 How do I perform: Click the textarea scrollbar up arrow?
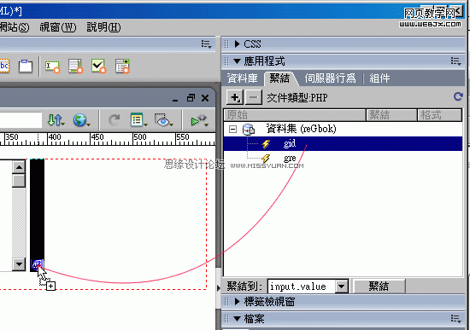pyautogui.click(x=19, y=166)
